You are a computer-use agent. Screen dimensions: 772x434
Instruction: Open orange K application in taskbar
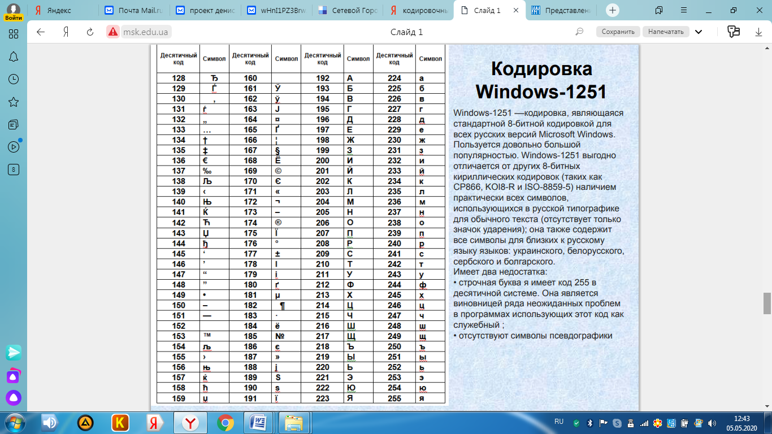tap(120, 423)
